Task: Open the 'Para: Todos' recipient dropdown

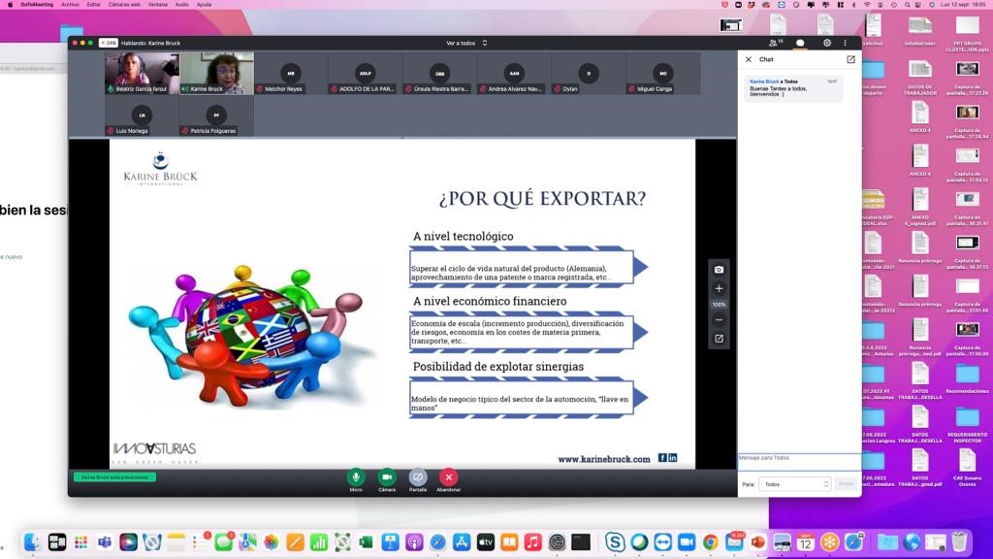Action: click(x=795, y=483)
